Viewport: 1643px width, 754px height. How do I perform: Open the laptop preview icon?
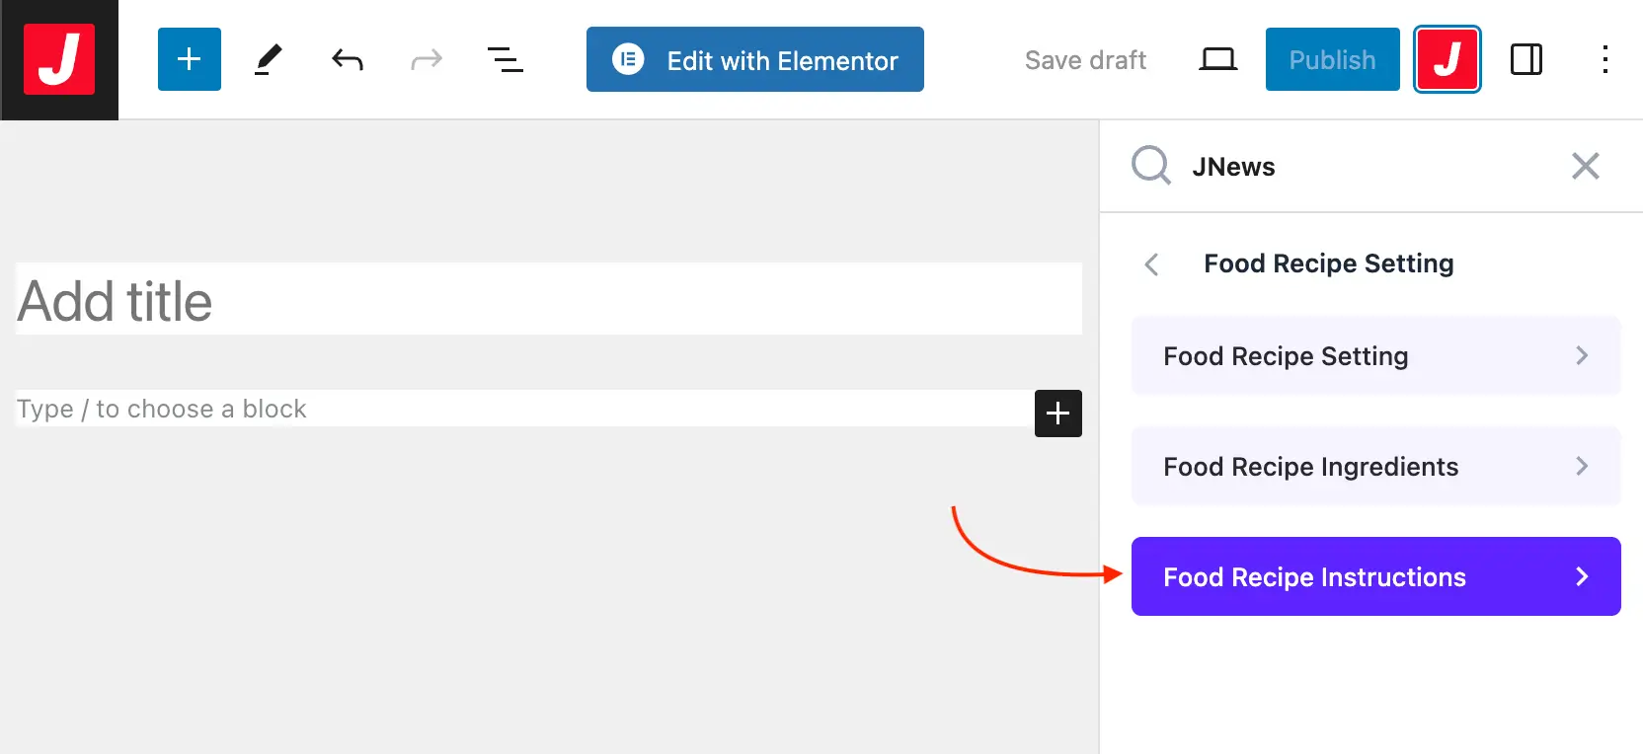pos(1217,60)
